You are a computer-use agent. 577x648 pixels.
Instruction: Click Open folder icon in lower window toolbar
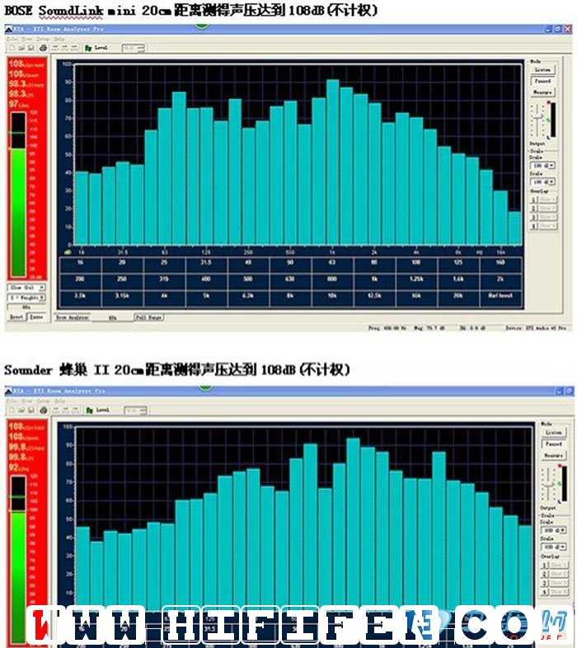[x=21, y=410]
